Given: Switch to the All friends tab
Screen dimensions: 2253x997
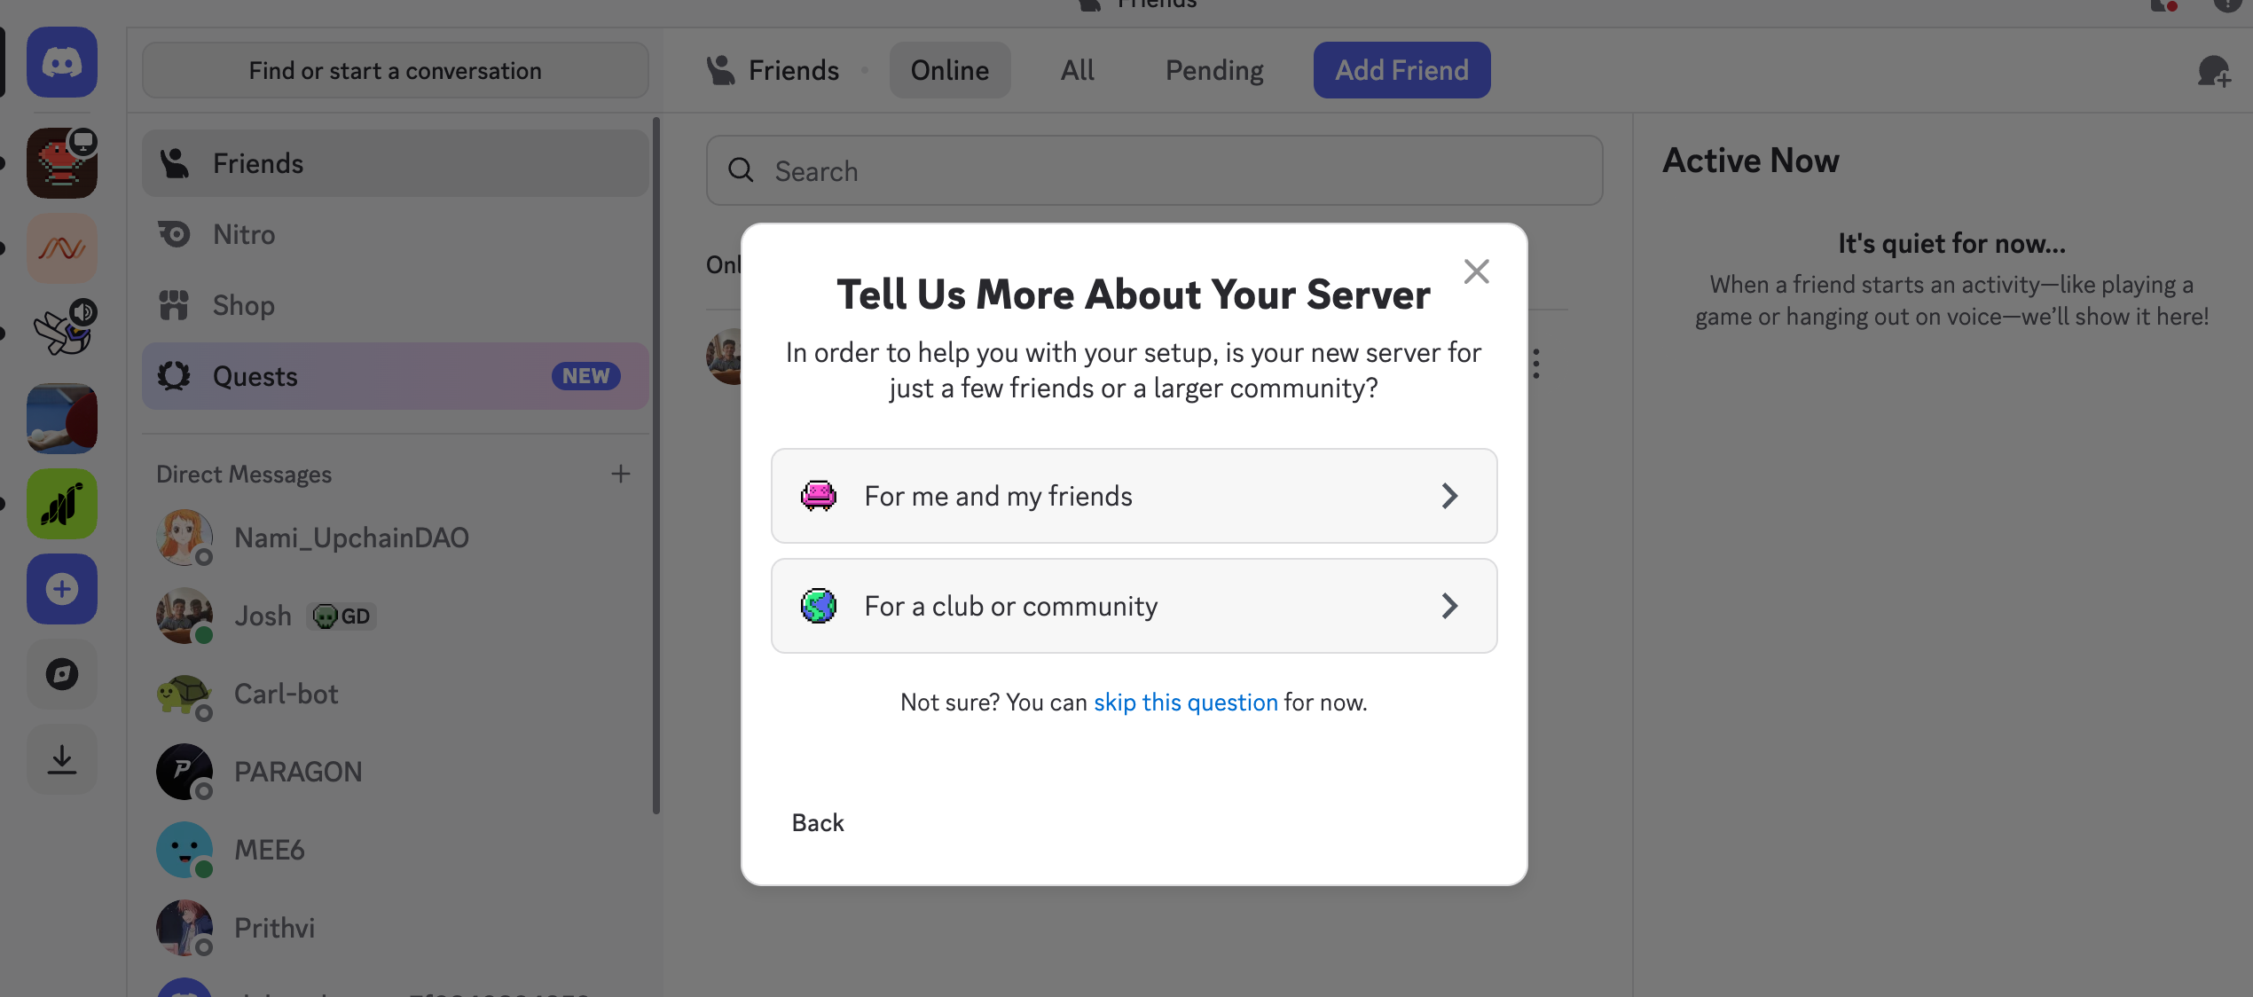Looking at the screenshot, I should [x=1077, y=70].
